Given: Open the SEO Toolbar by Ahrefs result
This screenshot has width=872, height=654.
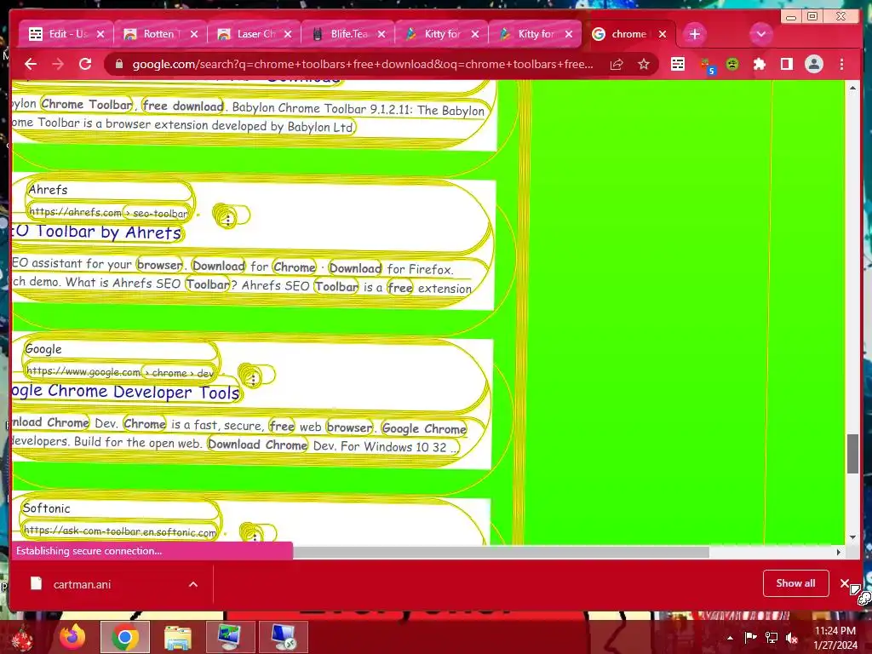Looking at the screenshot, I should 97,232.
